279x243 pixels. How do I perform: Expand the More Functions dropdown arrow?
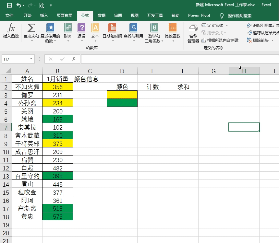point(173,41)
